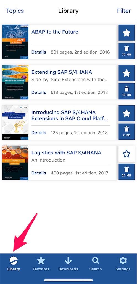Switch to the Library tab
Screen dimensions: 137x284
[14, 264]
